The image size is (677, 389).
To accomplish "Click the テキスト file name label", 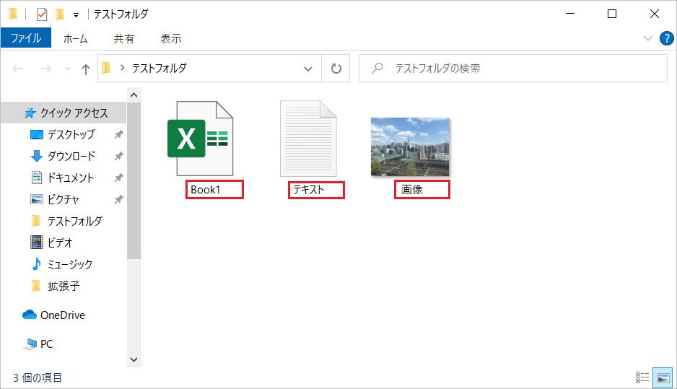I will (x=308, y=190).
